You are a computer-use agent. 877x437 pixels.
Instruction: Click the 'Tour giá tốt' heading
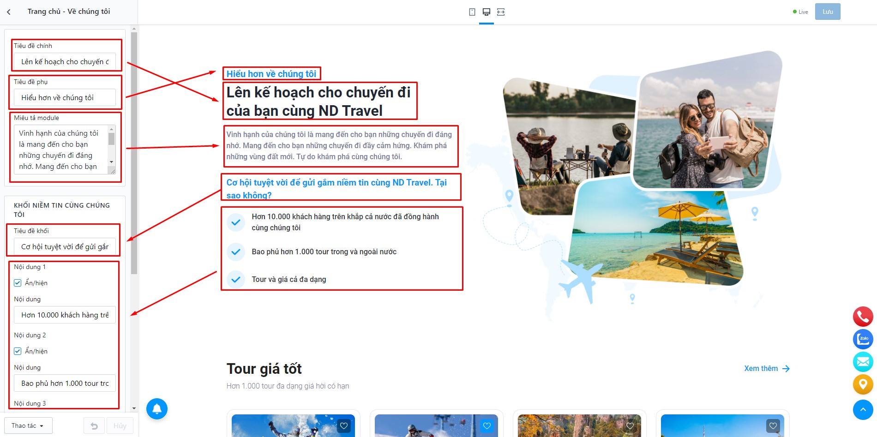coord(264,369)
